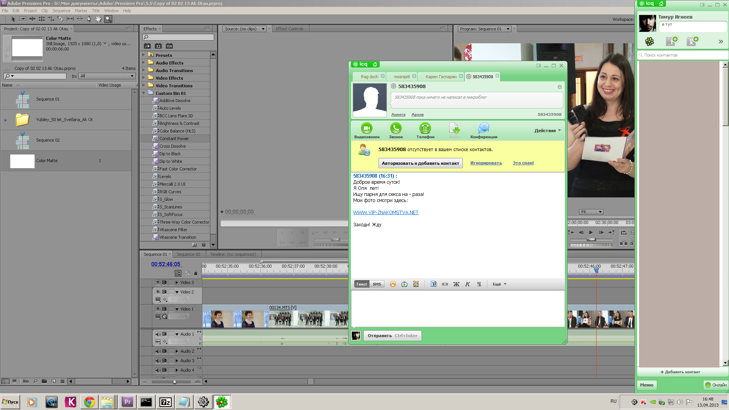The width and height of the screenshot is (729, 410).
Task: Toggle Video 3 track visibility eye
Action: coord(158,282)
